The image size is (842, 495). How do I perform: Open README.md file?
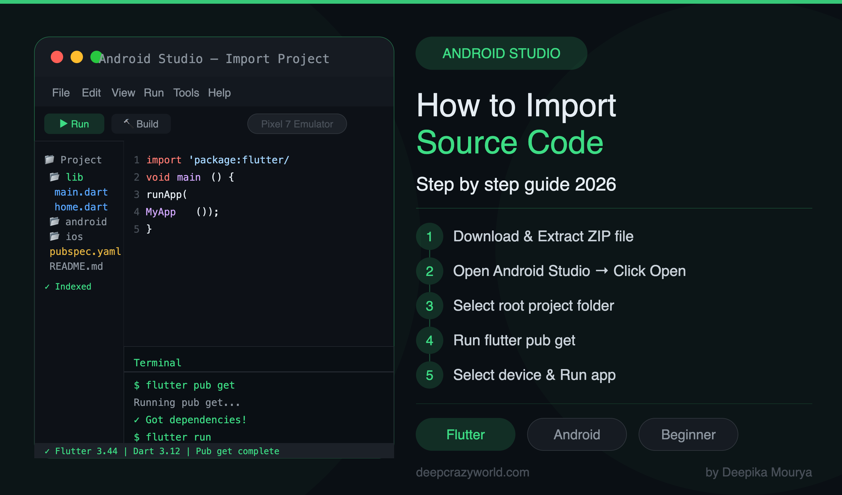pyautogui.click(x=76, y=266)
